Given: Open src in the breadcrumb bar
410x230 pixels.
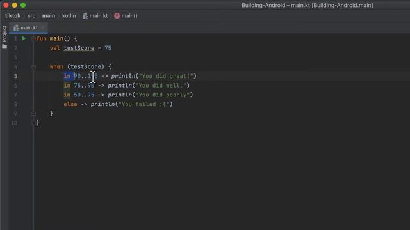Looking at the screenshot, I should pos(31,15).
